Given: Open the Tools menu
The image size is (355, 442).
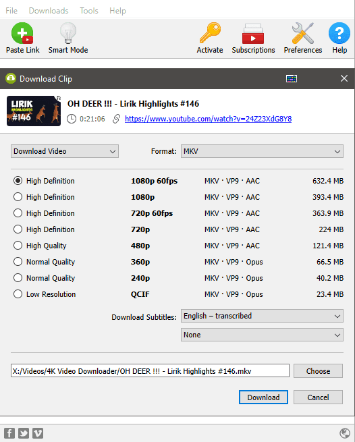Looking at the screenshot, I should 89,11.
